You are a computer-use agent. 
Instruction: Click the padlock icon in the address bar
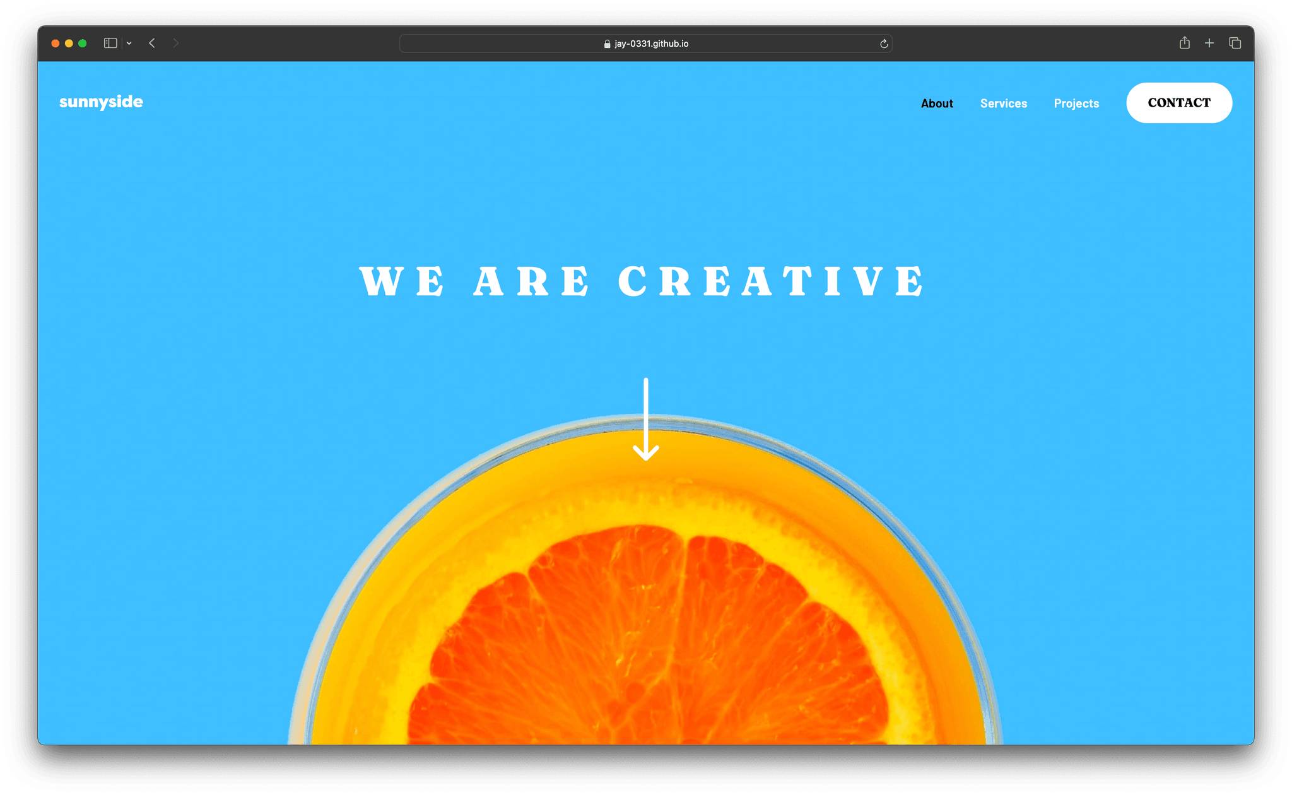click(x=607, y=44)
